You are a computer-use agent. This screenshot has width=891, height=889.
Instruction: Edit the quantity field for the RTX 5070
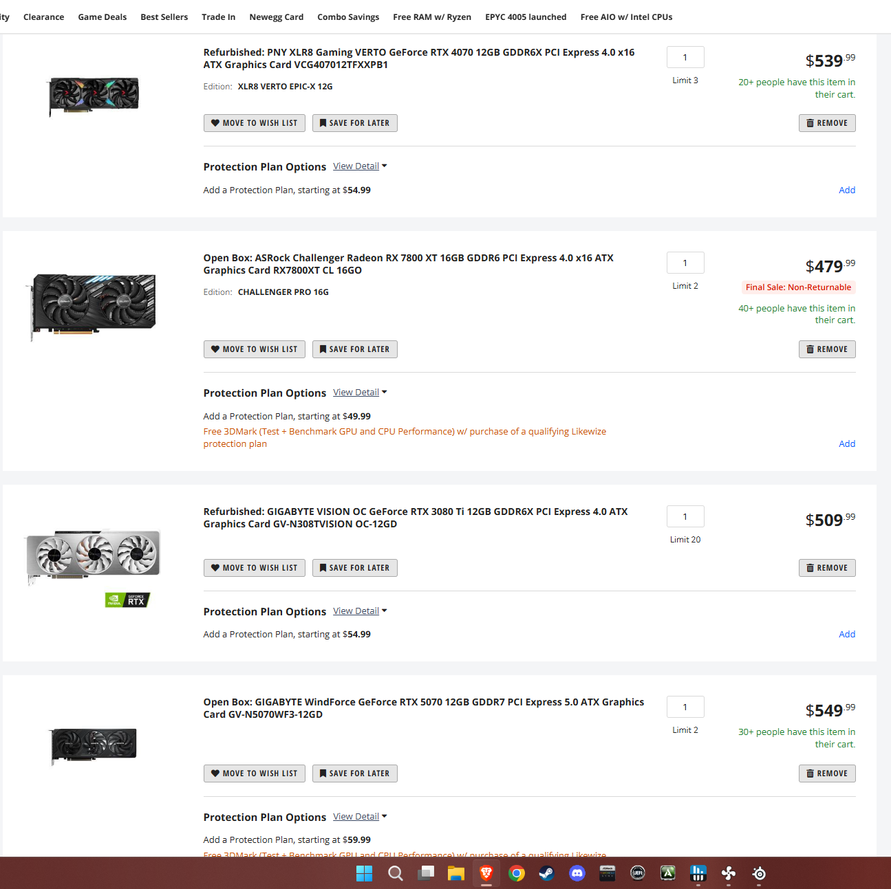coord(685,707)
